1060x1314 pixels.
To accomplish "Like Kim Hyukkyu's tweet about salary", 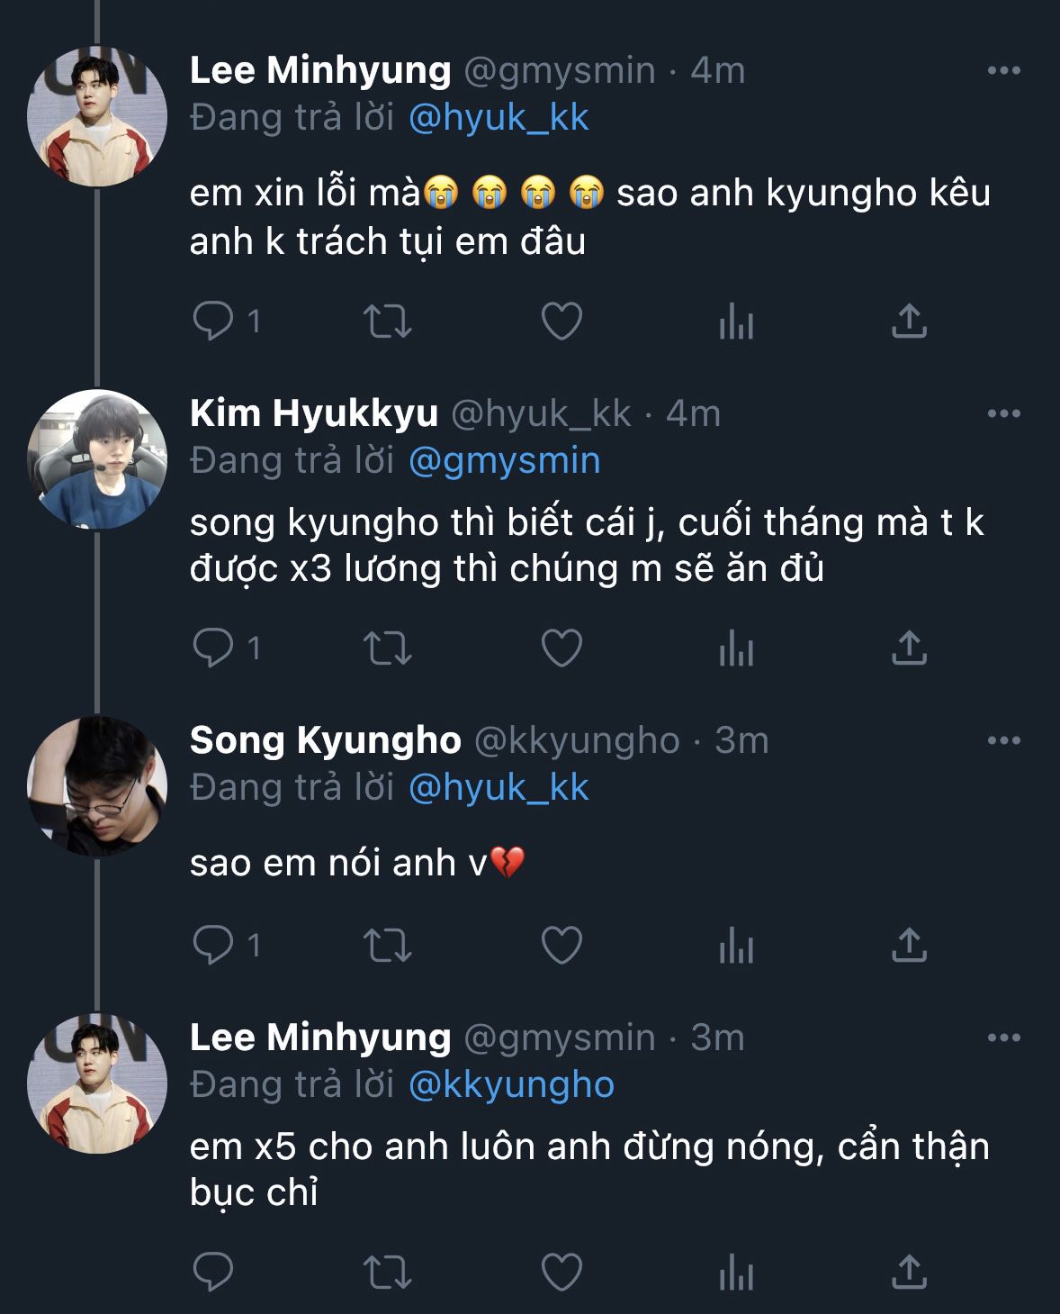I will (x=561, y=648).
